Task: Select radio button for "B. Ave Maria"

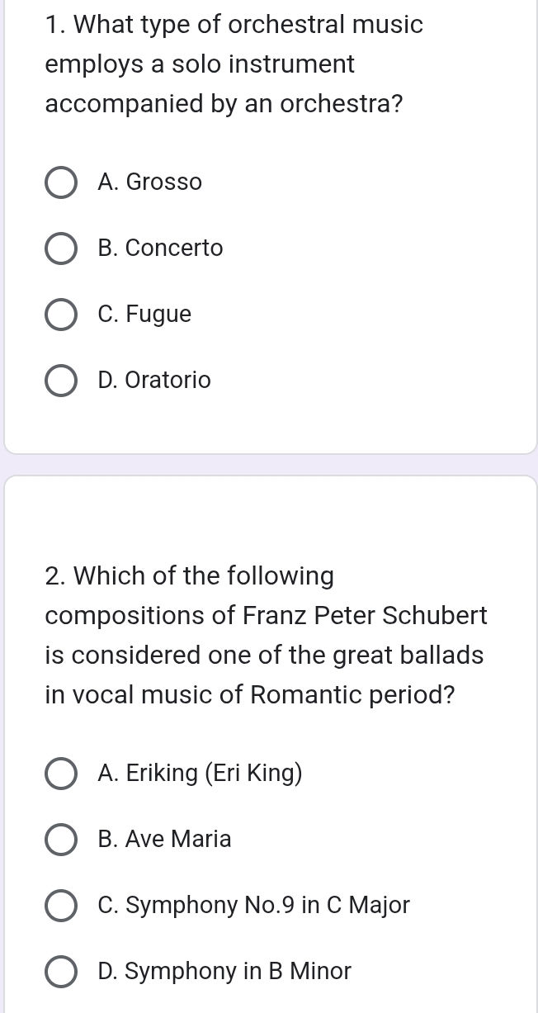Action: (x=61, y=840)
